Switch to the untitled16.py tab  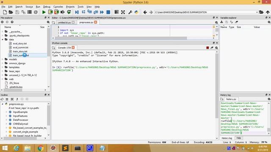[64, 22]
